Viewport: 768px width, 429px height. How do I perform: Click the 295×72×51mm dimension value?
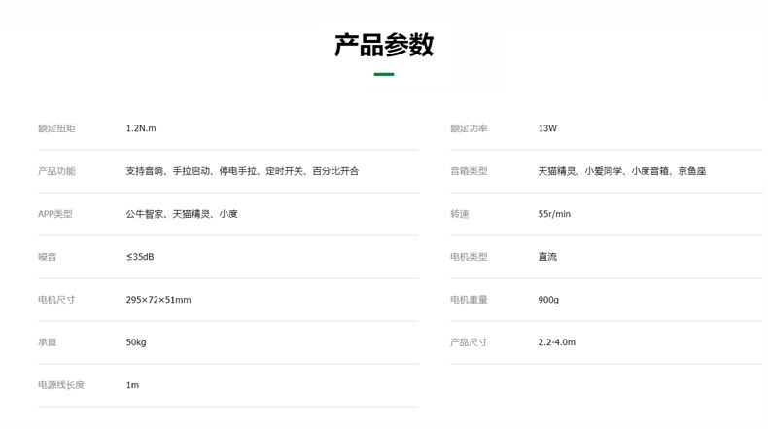(158, 300)
